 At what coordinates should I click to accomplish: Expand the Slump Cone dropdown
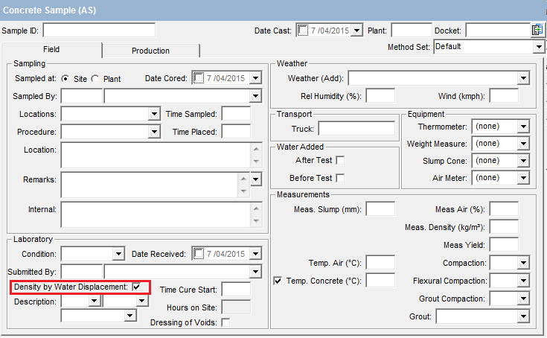tap(523, 161)
